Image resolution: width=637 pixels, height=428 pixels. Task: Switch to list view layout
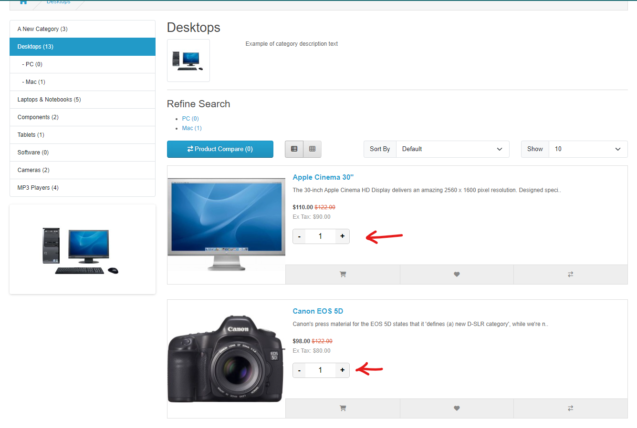pos(294,149)
